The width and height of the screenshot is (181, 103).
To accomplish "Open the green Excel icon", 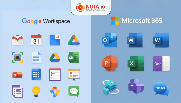I will coord(136,63).
